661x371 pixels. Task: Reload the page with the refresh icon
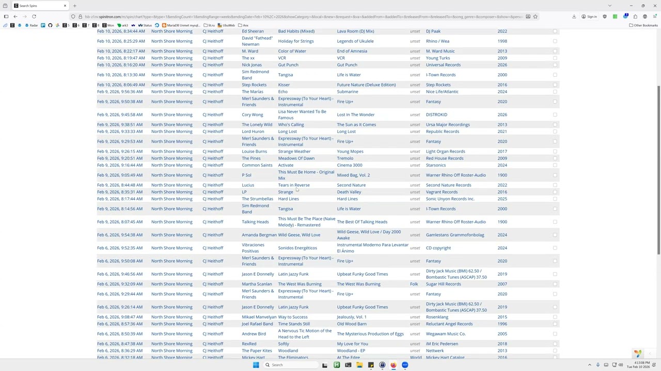[34, 16]
